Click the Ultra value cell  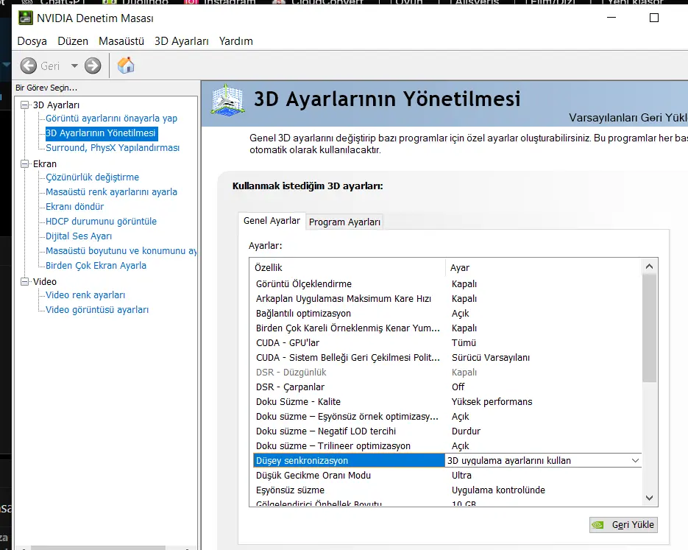(x=461, y=476)
